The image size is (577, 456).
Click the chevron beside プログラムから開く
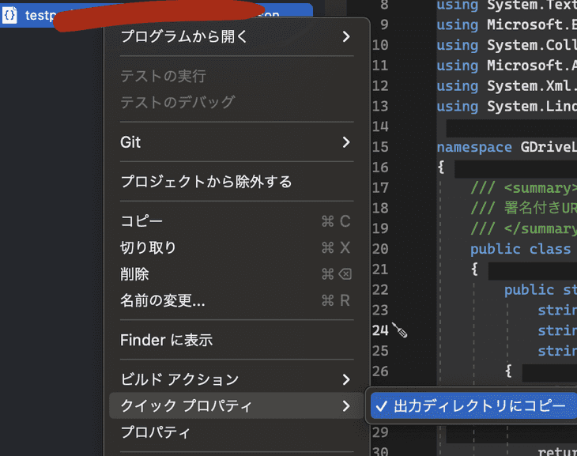[346, 36]
